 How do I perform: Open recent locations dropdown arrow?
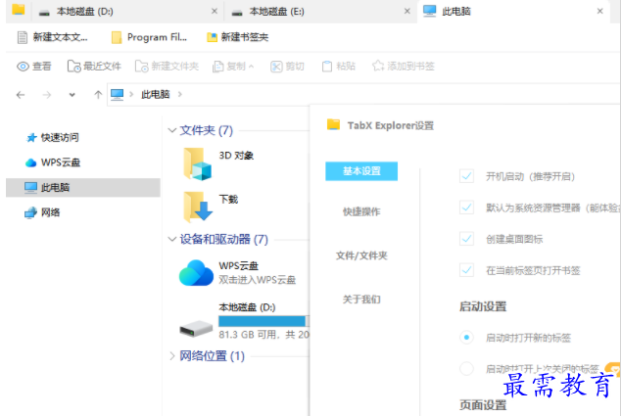click(72, 95)
